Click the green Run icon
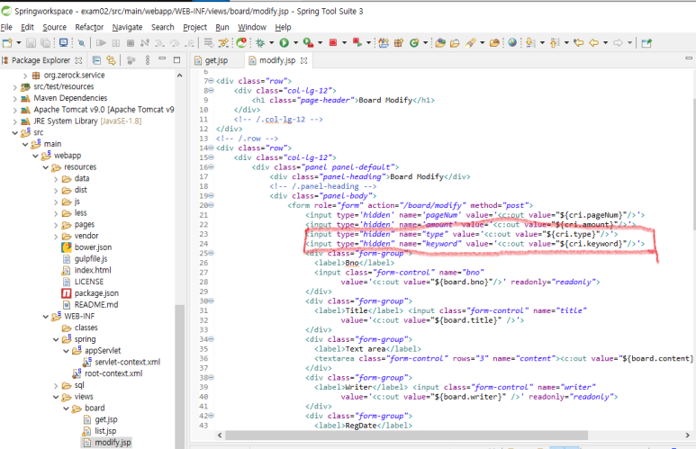Viewport: 696px width, 449px height. 285,43
